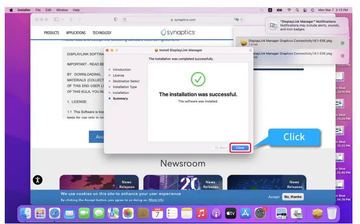Image resolution: width=360 pixels, height=224 pixels.
Task: Click the battery status icon
Action: pos(280,10)
